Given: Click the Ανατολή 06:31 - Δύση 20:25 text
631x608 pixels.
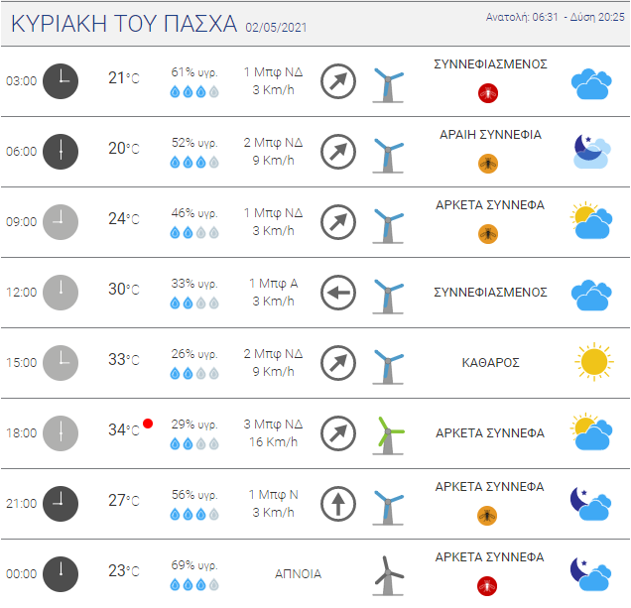Looking at the screenshot, I should coord(555,17).
